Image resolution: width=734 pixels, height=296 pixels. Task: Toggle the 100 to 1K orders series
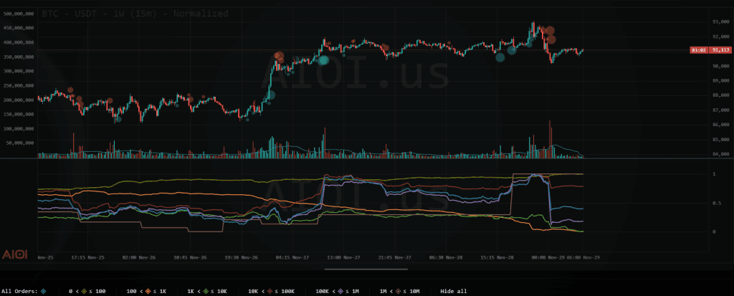[x=148, y=291]
